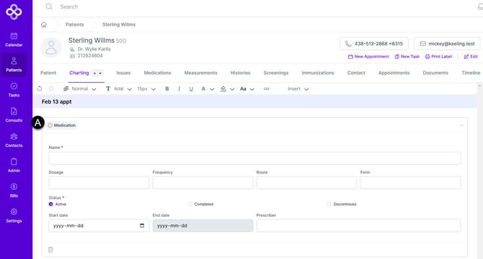Go to home via breadcrumb icon

coord(44,24)
